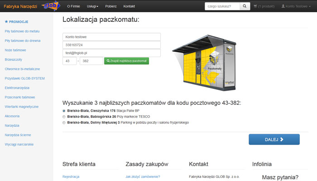The width and height of the screenshot is (317, 181).
Task: Open 'Jak złożyć zamówienie?' link
Action: click(x=143, y=176)
